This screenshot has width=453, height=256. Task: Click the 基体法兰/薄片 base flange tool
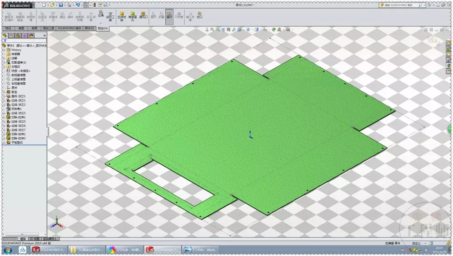tap(9, 16)
